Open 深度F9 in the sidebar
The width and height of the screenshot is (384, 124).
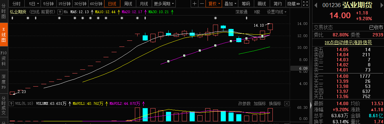(4, 82)
